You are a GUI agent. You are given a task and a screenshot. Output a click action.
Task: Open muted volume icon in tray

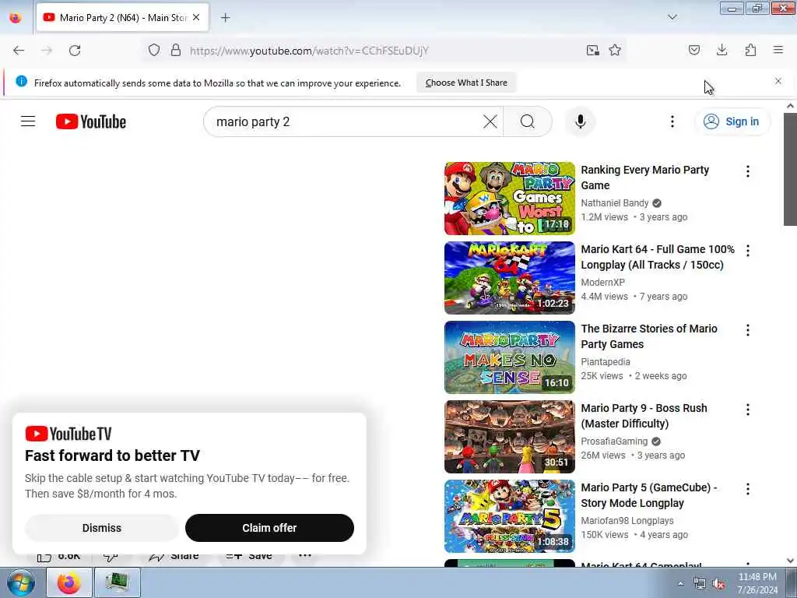[x=718, y=584]
